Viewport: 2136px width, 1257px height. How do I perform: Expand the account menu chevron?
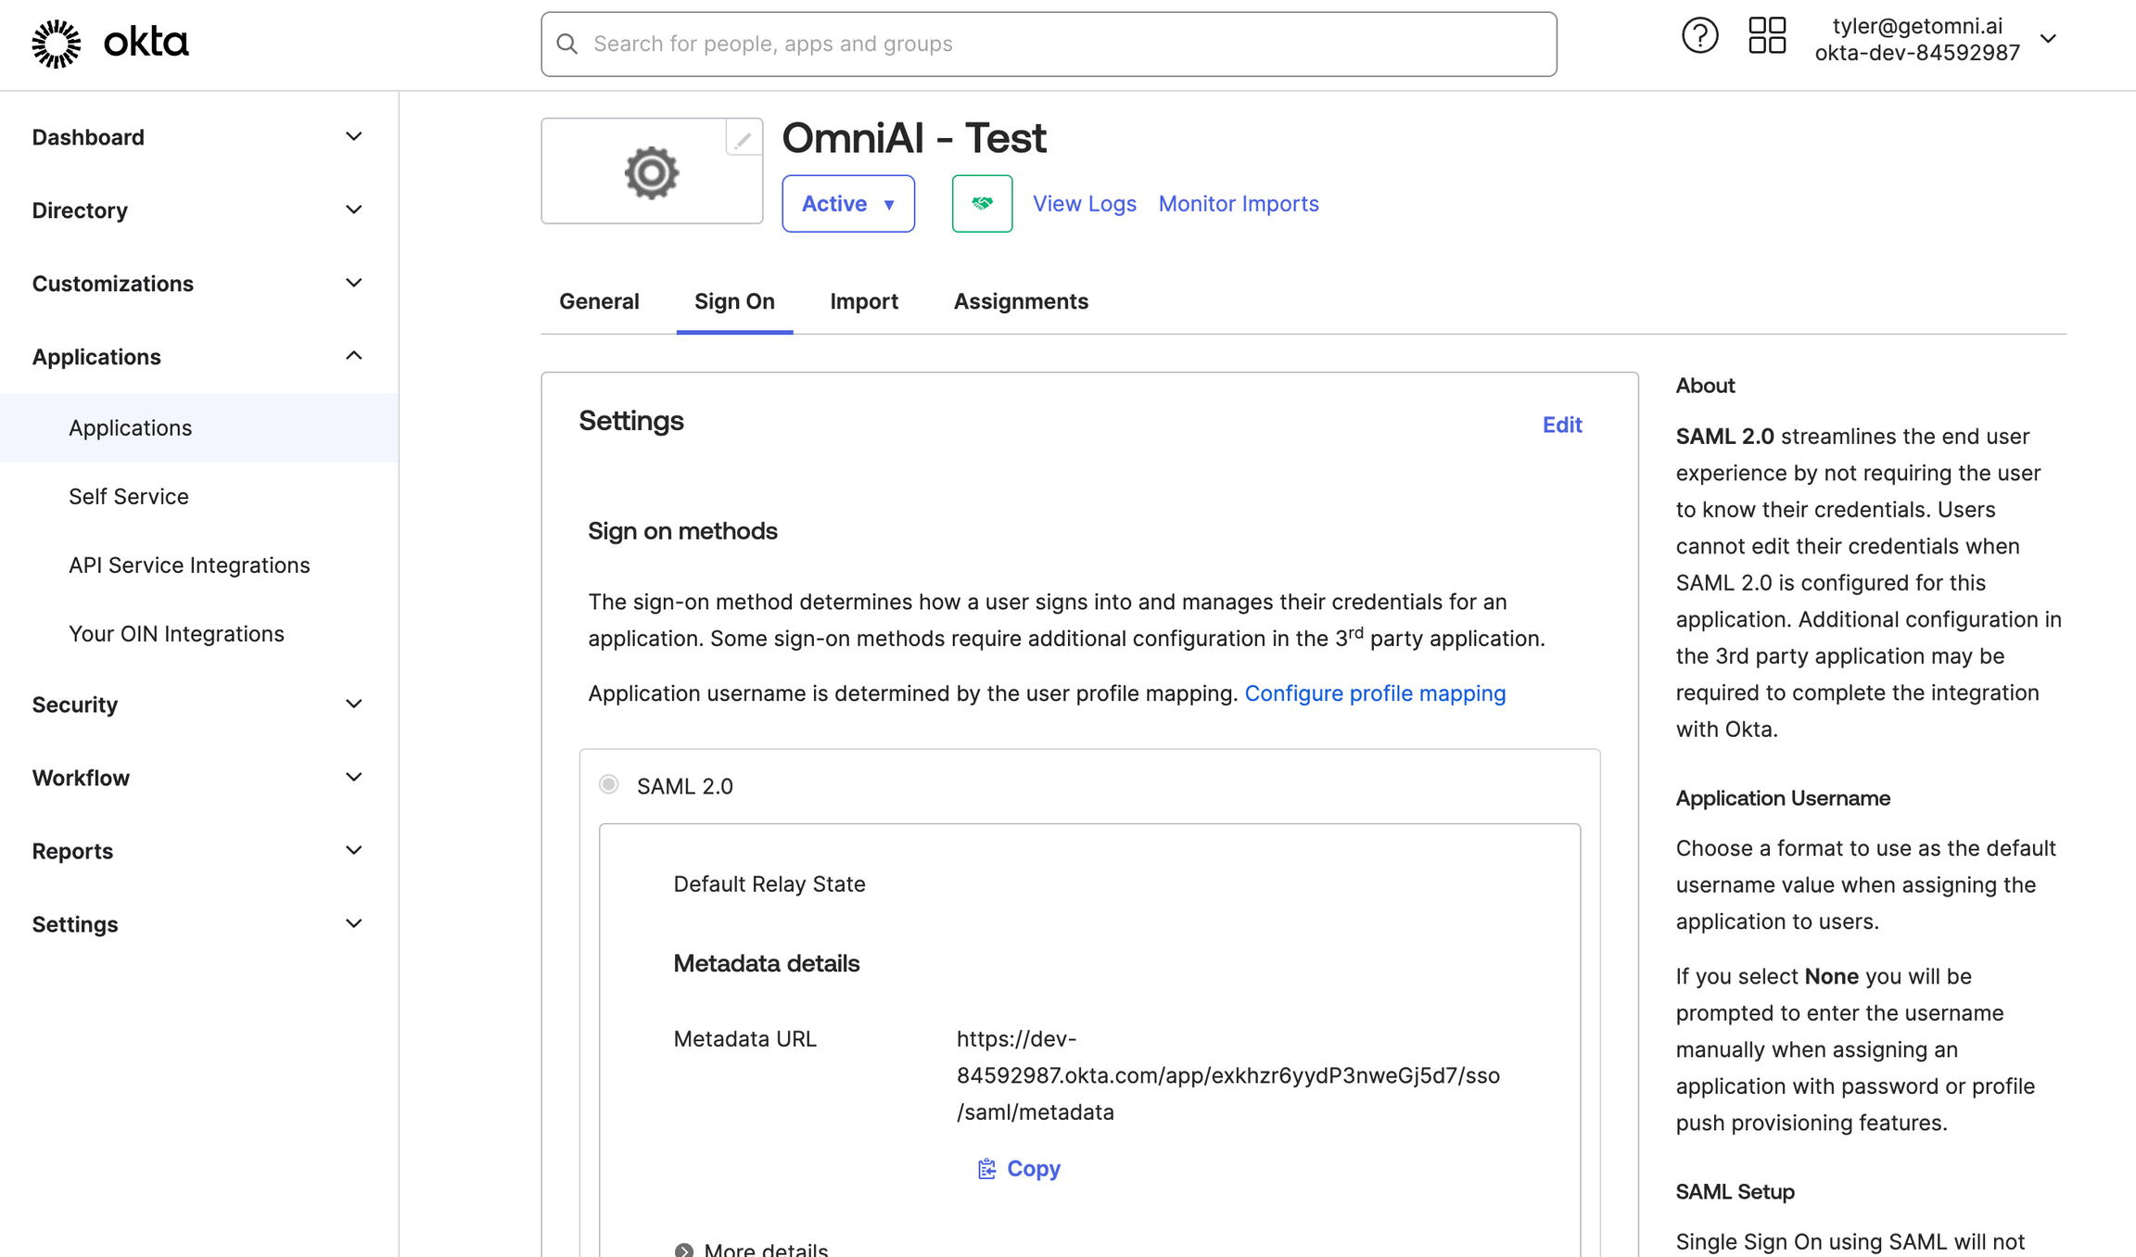pyautogui.click(x=2049, y=38)
